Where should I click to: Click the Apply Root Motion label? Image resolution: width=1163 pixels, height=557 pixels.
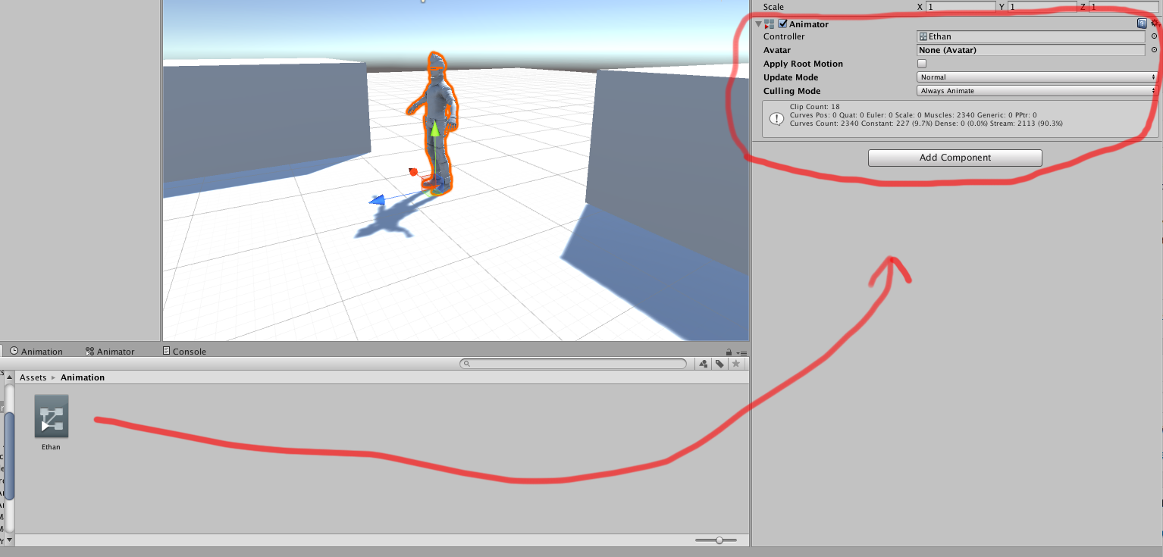pyautogui.click(x=803, y=64)
